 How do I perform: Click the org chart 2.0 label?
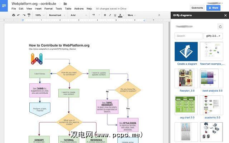tap(187, 118)
